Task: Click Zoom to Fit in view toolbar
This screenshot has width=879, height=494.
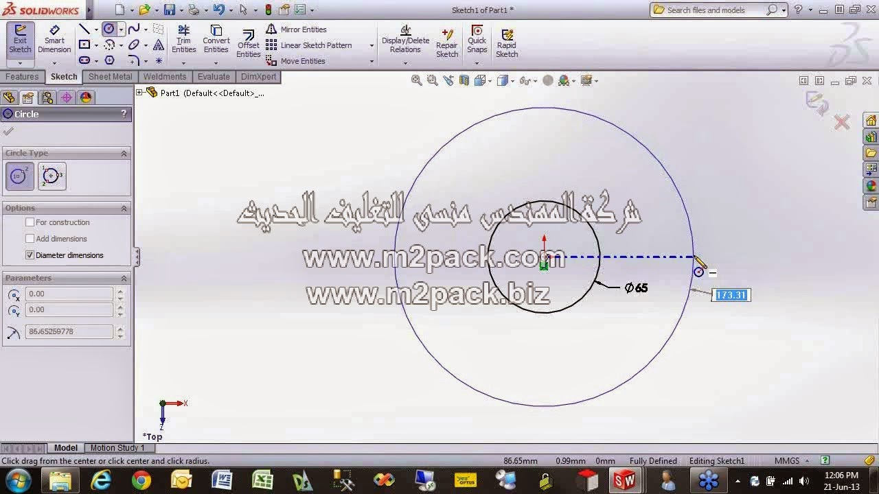Action: (x=416, y=80)
